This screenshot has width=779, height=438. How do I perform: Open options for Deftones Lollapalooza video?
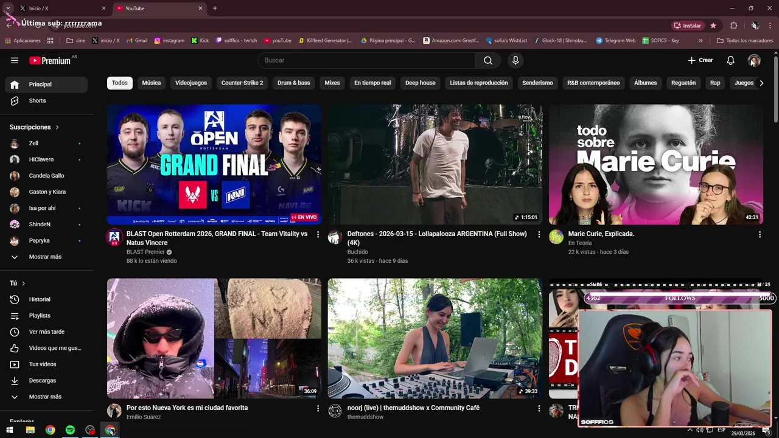pyautogui.click(x=539, y=234)
